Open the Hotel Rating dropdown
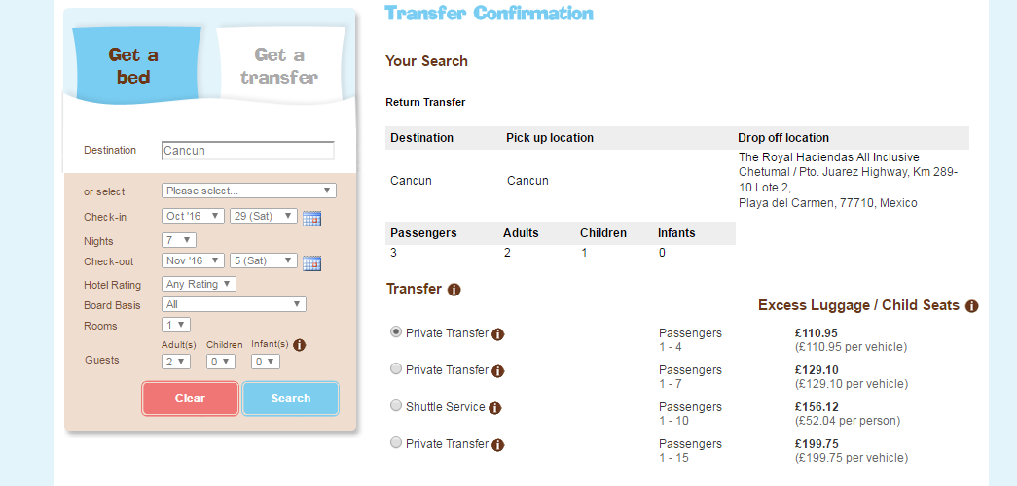This screenshot has width=1017, height=486. tap(200, 284)
